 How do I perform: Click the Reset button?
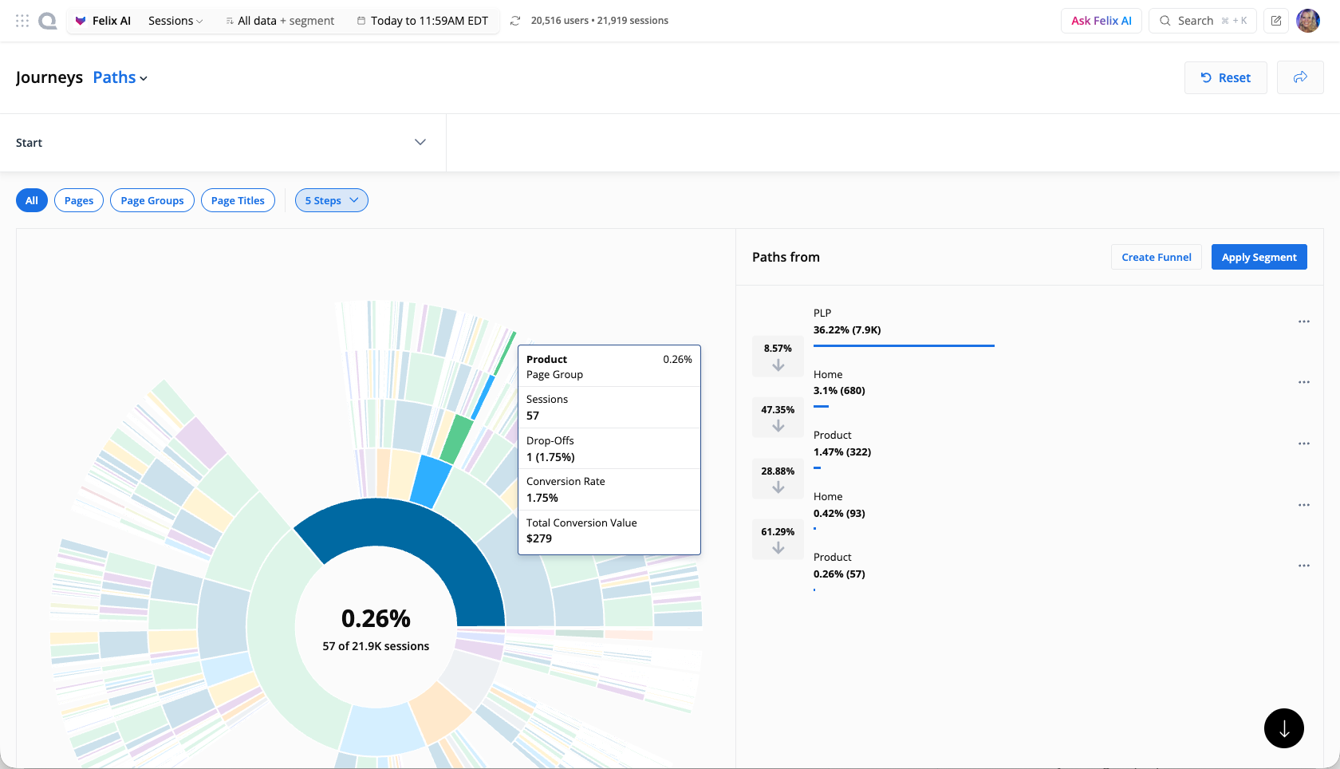point(1226,77)
